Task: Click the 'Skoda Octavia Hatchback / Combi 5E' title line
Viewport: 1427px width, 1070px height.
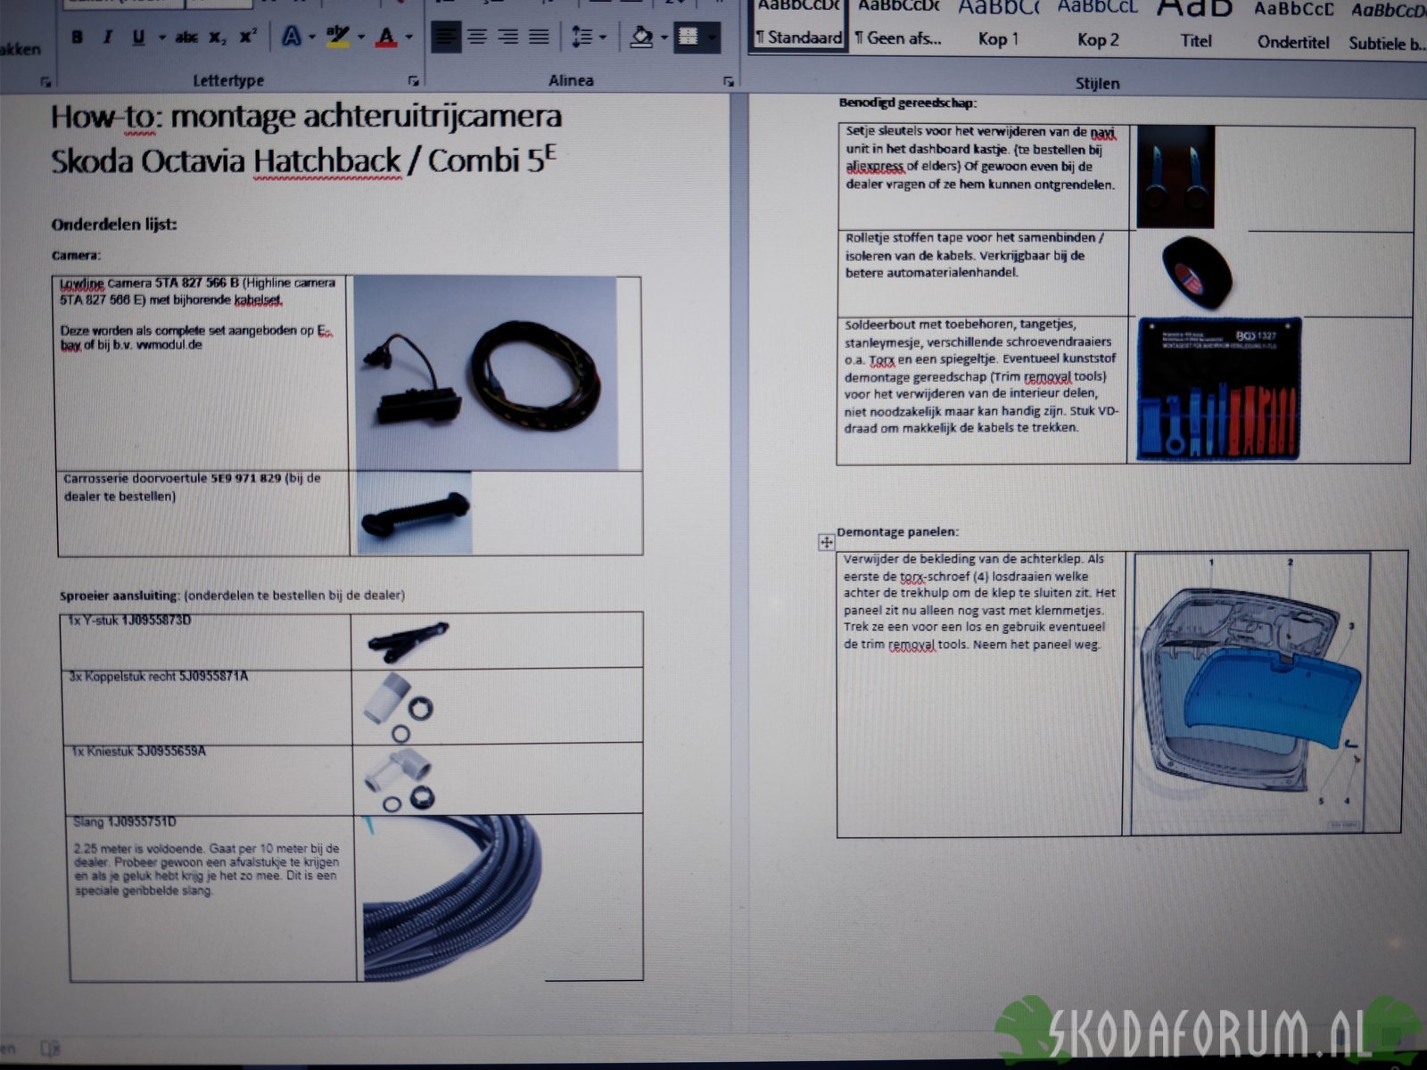Action: click(303, 161)
